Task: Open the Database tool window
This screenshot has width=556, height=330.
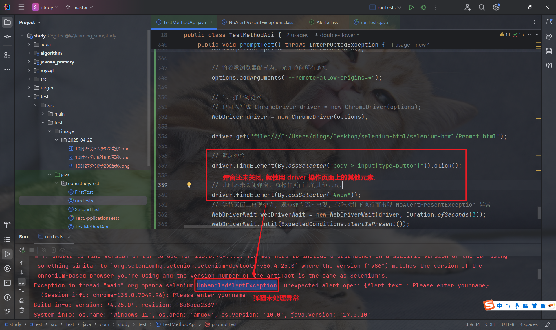Action: pos(549,51)
